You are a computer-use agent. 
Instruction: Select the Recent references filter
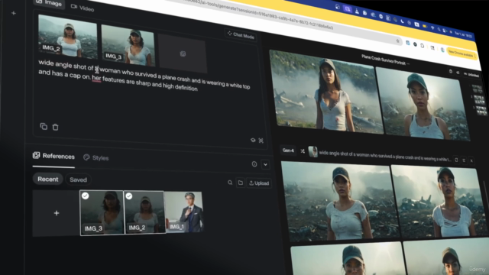pos(47,179)
